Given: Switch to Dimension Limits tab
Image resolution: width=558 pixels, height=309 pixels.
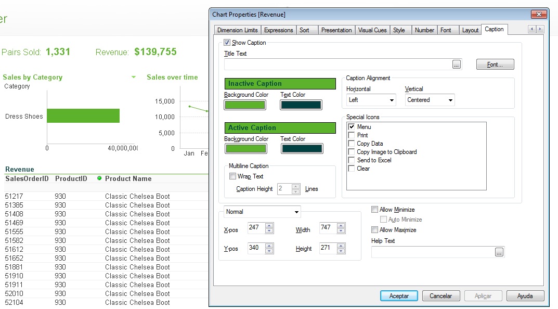Looking at the screenshot, I should (237, 30).
